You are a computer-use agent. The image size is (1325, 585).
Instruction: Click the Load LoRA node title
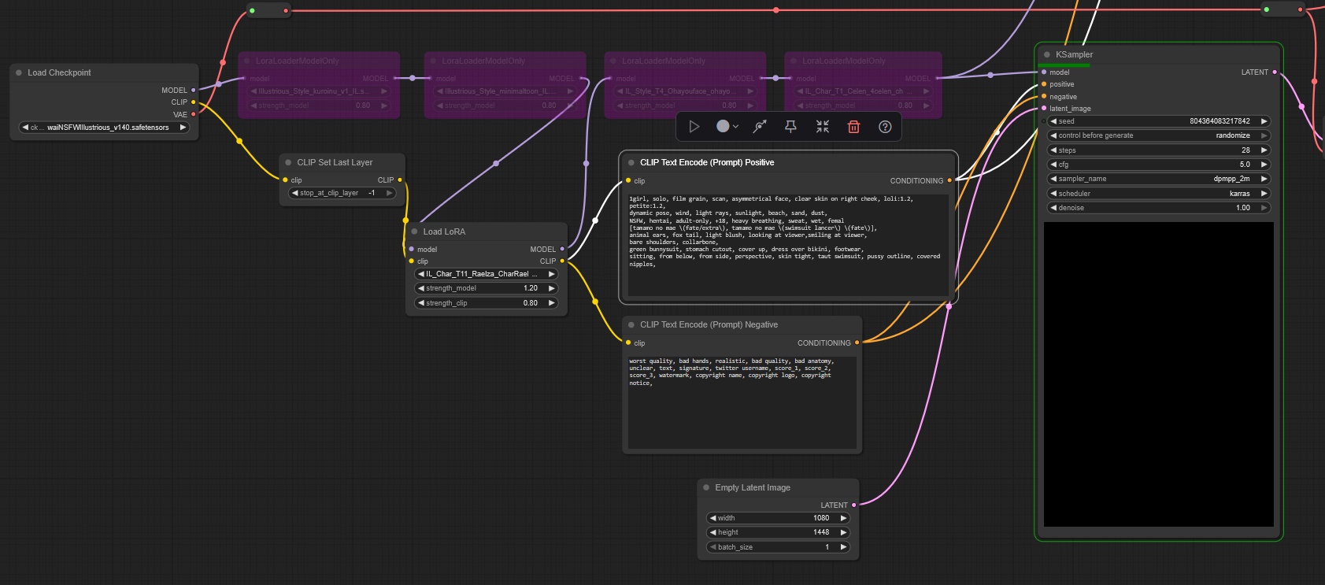coord(444,231)
